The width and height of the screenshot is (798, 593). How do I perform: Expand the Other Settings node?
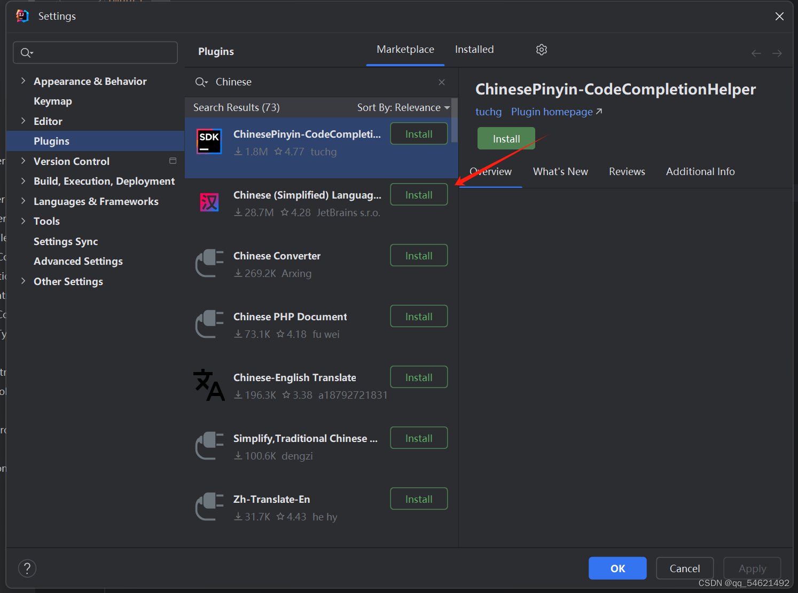coord(23,281)
